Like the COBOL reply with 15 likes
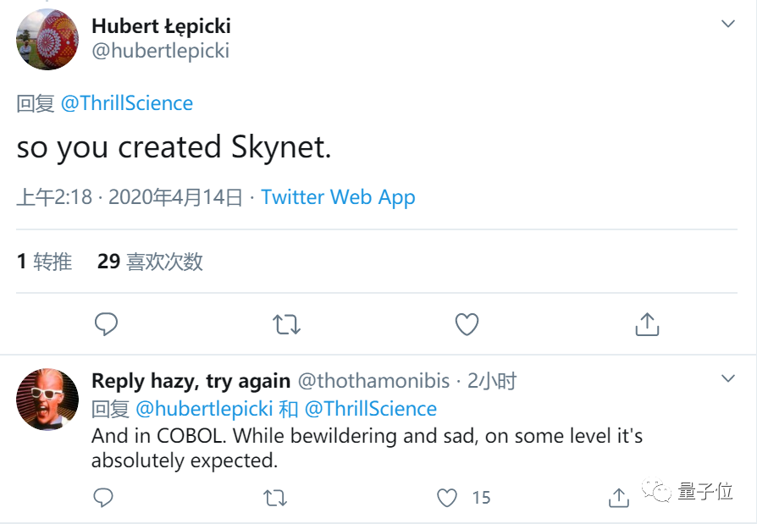 (x=448, y=498)
